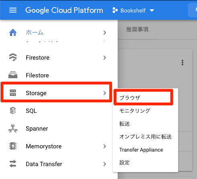The image size is (197, 179).
Task: Open Memorystore from the sidebar
Action: [59, 146]
